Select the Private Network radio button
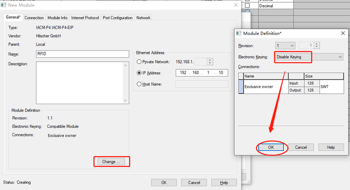This screenshot has height=190, width=350. coord(139,62)
